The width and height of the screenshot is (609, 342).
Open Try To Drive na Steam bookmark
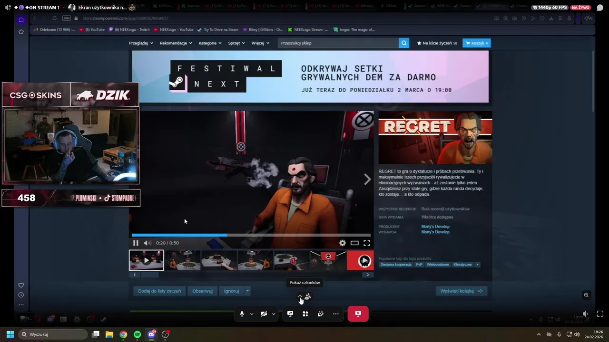218,29
